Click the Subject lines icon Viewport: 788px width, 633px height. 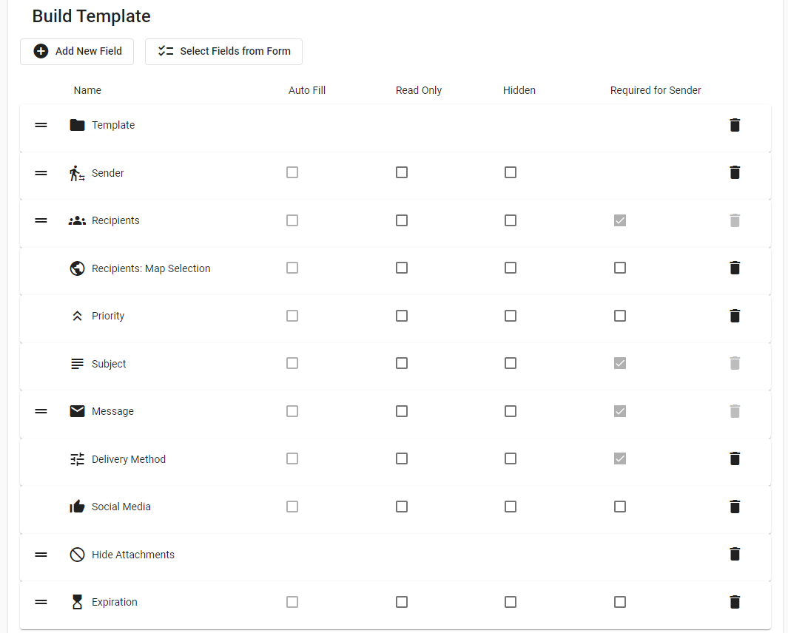point(77,364)
